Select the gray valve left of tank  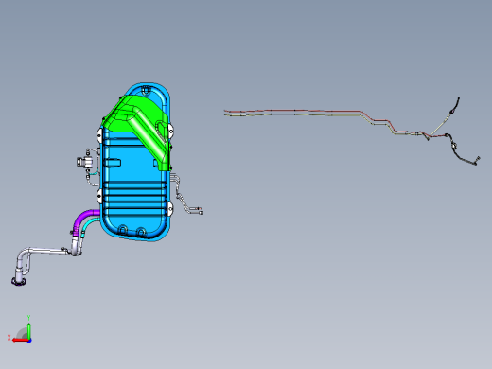pyautogui.click(x=84, y=162)
